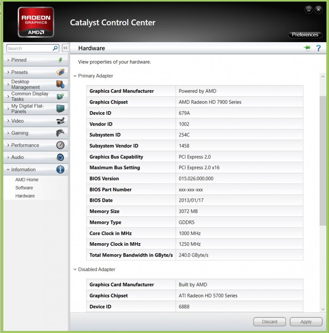Click the Presets panel icon

point(60,72)
